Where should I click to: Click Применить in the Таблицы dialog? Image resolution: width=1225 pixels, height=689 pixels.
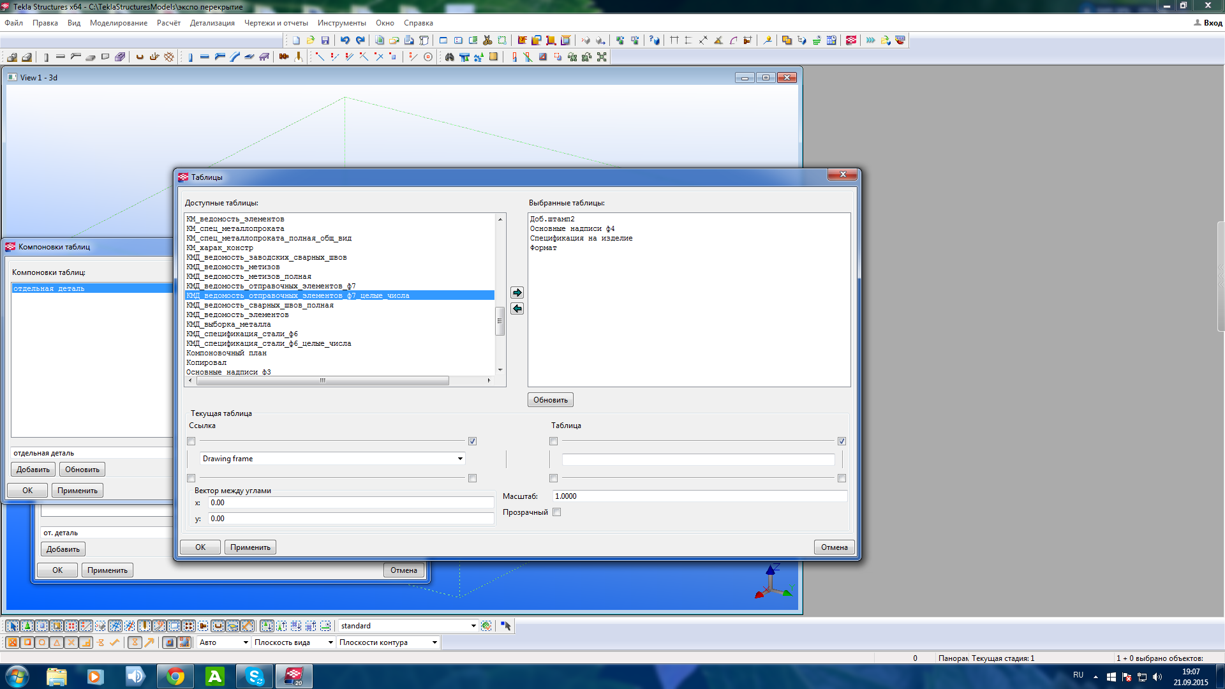pyautogui.click(x=250, y=547)
